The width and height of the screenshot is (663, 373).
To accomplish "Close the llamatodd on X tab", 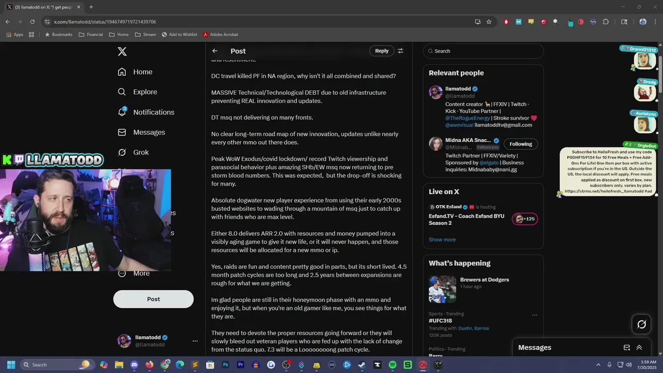I will 79,7.
